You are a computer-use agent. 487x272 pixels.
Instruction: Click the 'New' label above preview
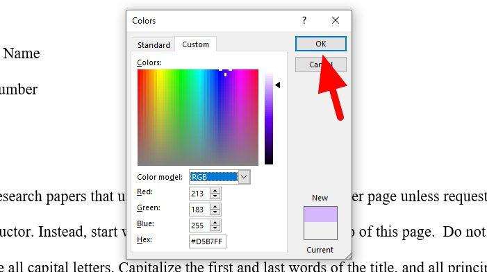tap(320, 198)
